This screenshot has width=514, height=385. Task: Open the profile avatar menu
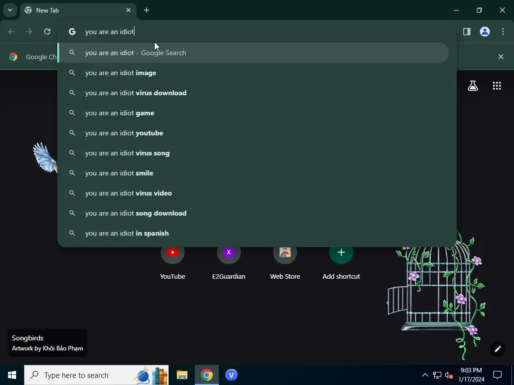tap(485, 32)
